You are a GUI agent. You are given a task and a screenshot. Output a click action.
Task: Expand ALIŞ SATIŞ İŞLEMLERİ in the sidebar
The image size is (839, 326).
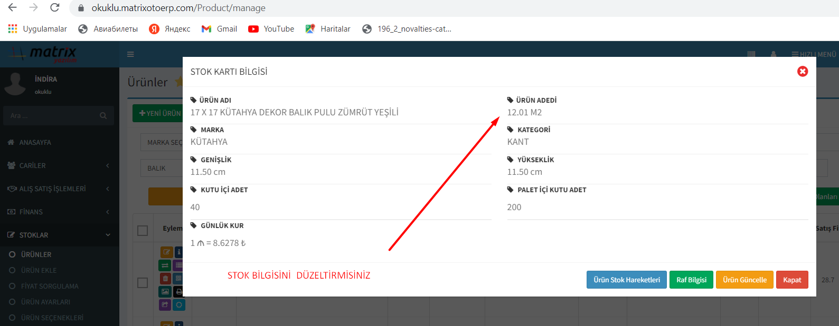point(59,189)
